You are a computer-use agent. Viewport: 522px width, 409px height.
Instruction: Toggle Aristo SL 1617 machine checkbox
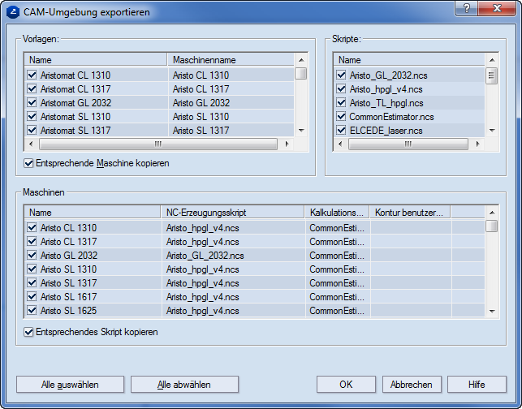click(32, 296)
